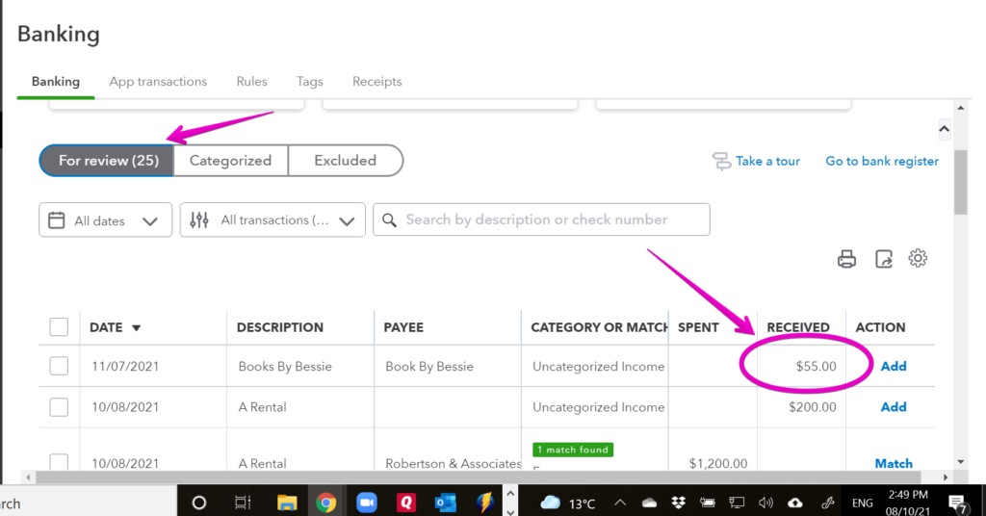
Task: Open table settings with the gear icon
Action: point(918,258)
